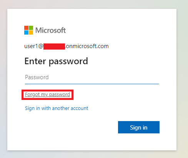Screen dimensions: 188x158
Task: Submit with the blue Sign in button
Action: pyautogui.click(x=139, y=127)
